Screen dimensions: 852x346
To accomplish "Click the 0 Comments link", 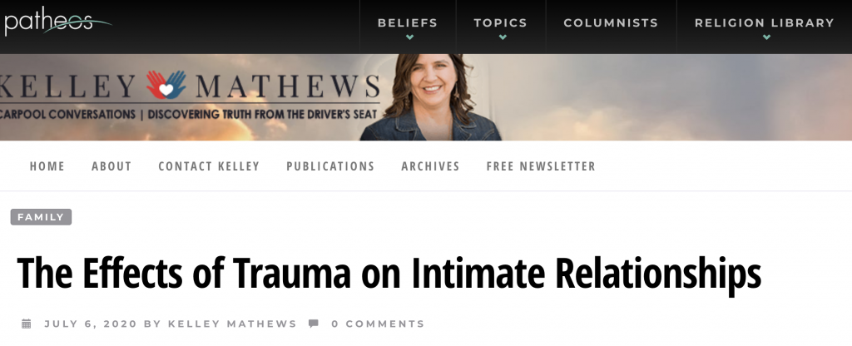I will [x=379, y=324].
